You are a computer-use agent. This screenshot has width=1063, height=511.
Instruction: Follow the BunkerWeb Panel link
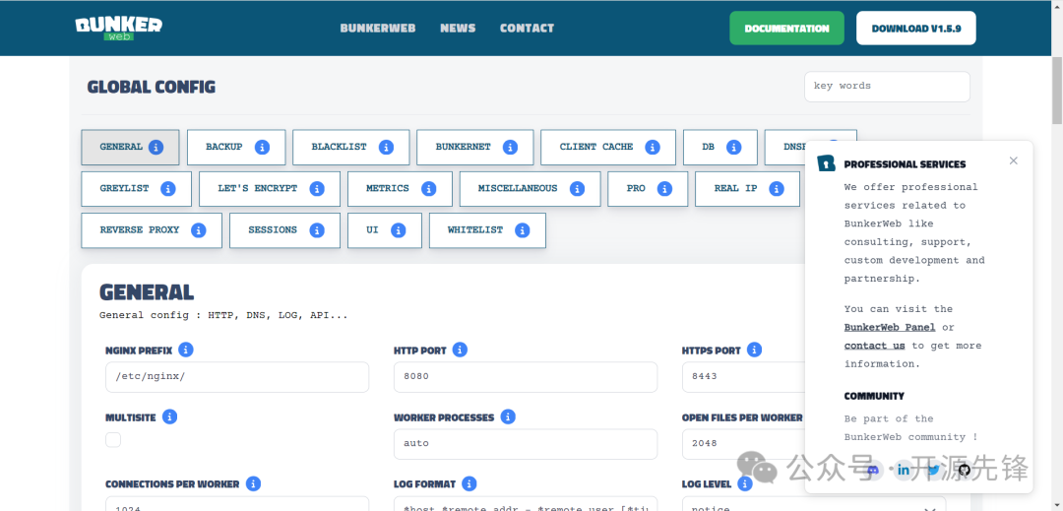[x=890, y=327]
